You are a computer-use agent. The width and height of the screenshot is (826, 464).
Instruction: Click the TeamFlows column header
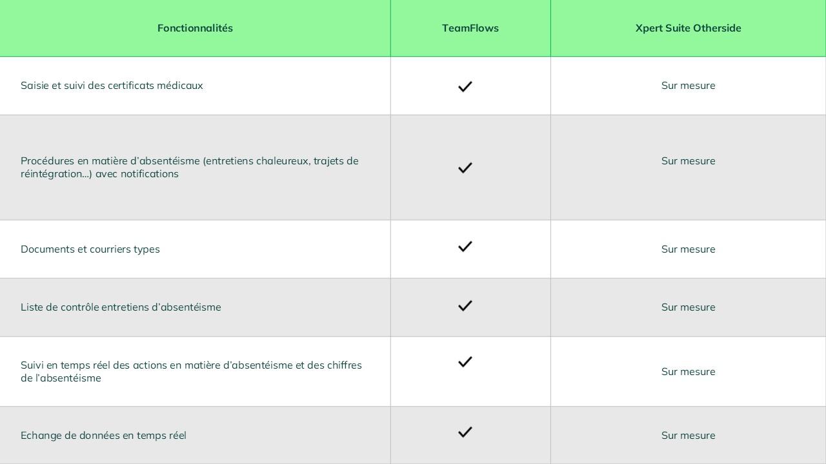[470, 28]
